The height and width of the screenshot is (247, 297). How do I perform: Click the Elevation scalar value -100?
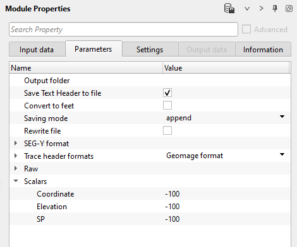(173, 207)
